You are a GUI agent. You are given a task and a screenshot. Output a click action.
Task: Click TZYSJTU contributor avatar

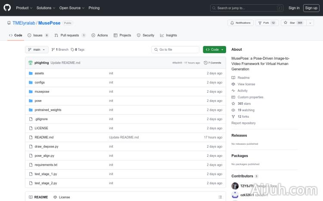tap(235, 186)
